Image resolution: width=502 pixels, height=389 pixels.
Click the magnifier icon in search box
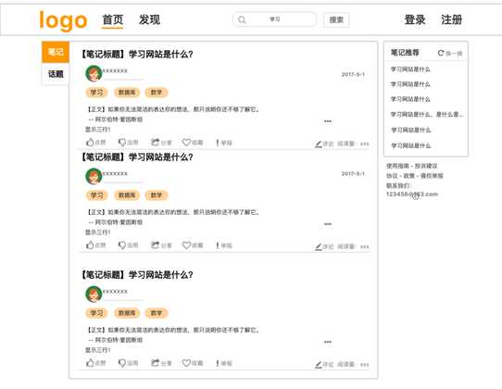(242, 19)
